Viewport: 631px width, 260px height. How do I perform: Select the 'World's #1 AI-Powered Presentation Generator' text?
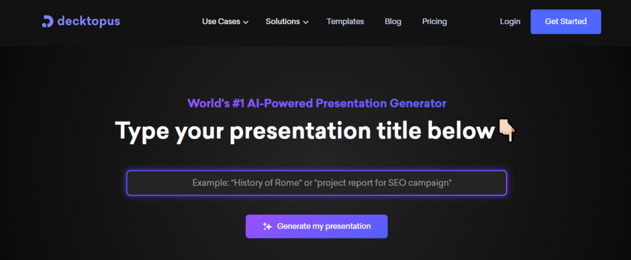317,103
